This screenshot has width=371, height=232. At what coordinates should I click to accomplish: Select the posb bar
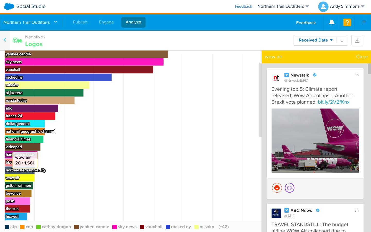pyautogui.click(x=18, y=201)
